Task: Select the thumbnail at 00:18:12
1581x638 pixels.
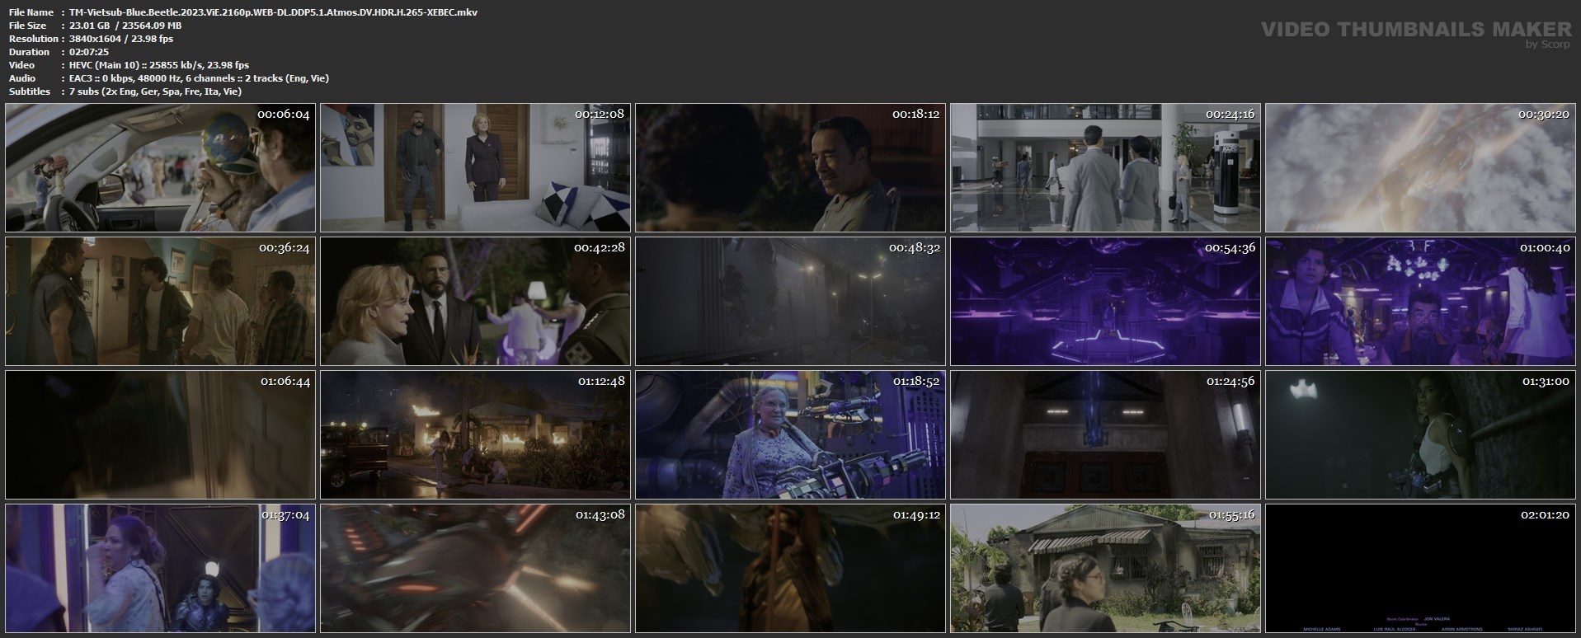Action: point(790,167)
